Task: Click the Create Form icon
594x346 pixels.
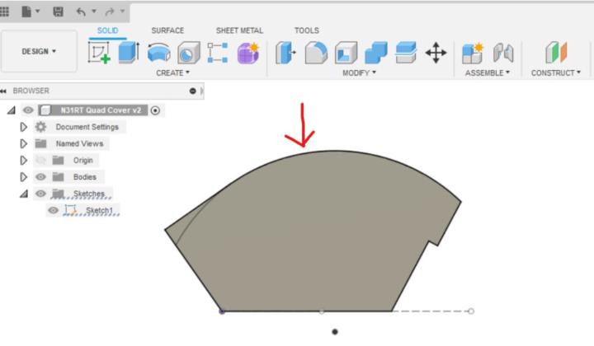Action: coord(247,54)
